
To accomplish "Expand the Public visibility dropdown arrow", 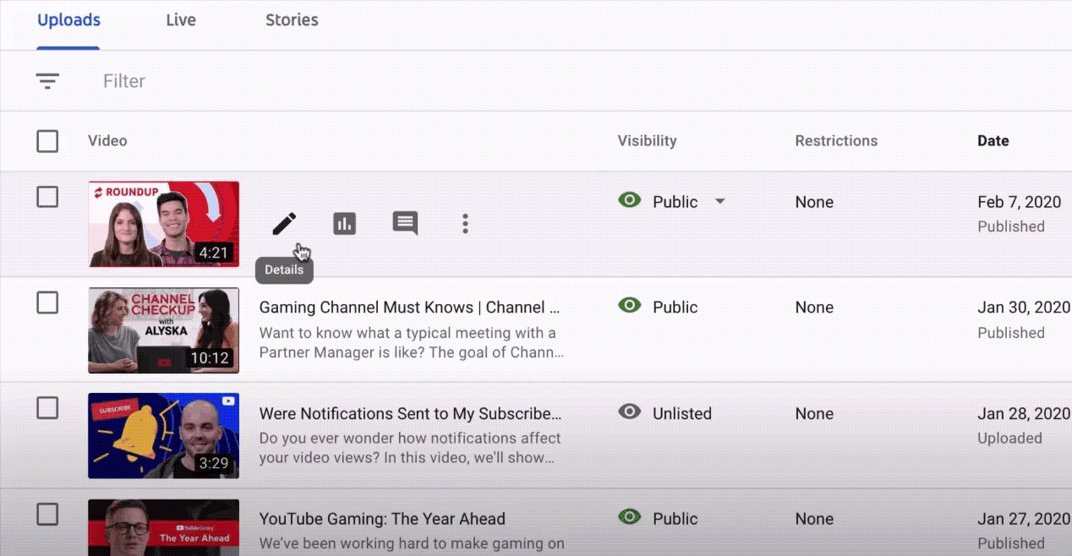I will click(x=719, y=202).
